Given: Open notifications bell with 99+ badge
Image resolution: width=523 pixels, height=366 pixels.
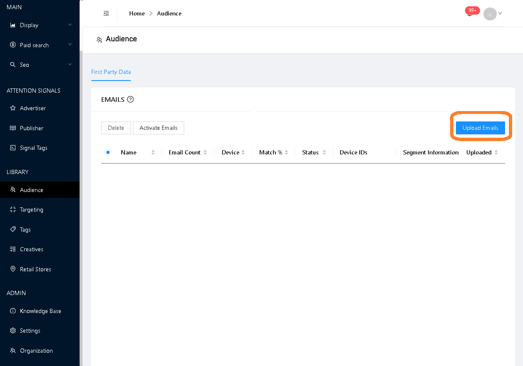Looking at the screenshot, I should click(470, 13).
